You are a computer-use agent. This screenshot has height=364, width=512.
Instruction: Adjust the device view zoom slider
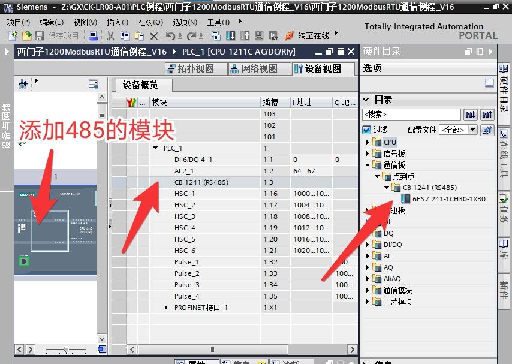67,350
